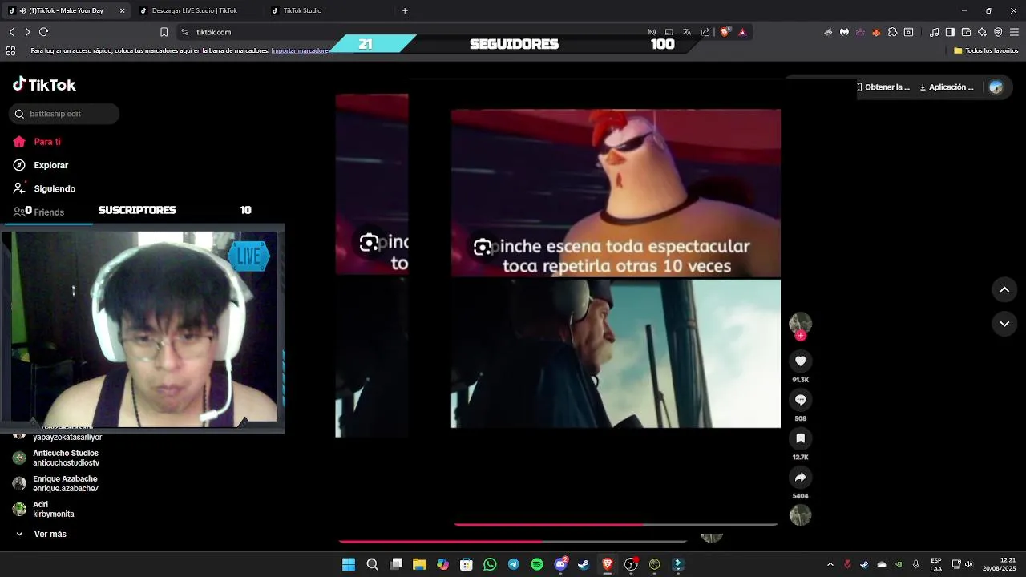Open a new browser tab
The height and width of the screenshot is (577, 1026).
[405, 10]
